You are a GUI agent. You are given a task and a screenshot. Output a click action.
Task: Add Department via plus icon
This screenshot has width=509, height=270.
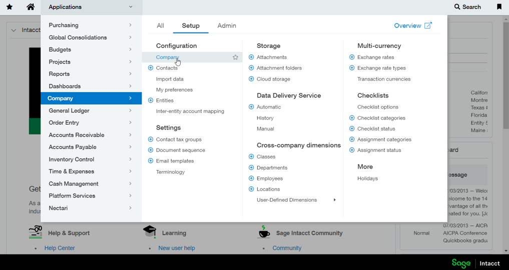[x=251, y=167]
